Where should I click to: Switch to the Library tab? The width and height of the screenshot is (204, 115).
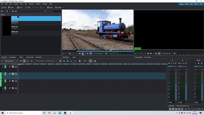tap(74, 57)
